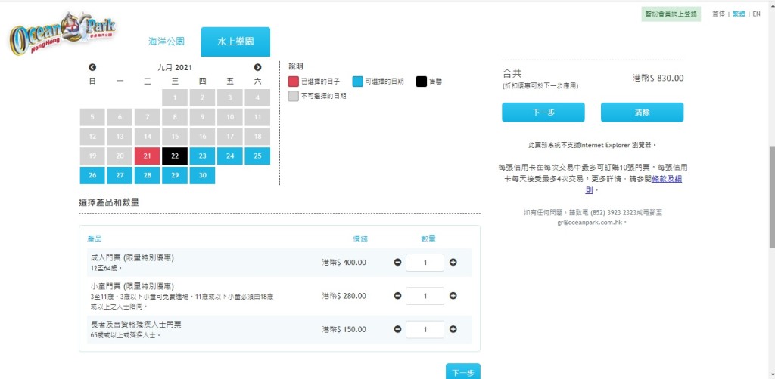Image resolution: width=775 pixels, height=379 pixels.
Task: Click adult ticket quantity input field
Action: [425, 263]
